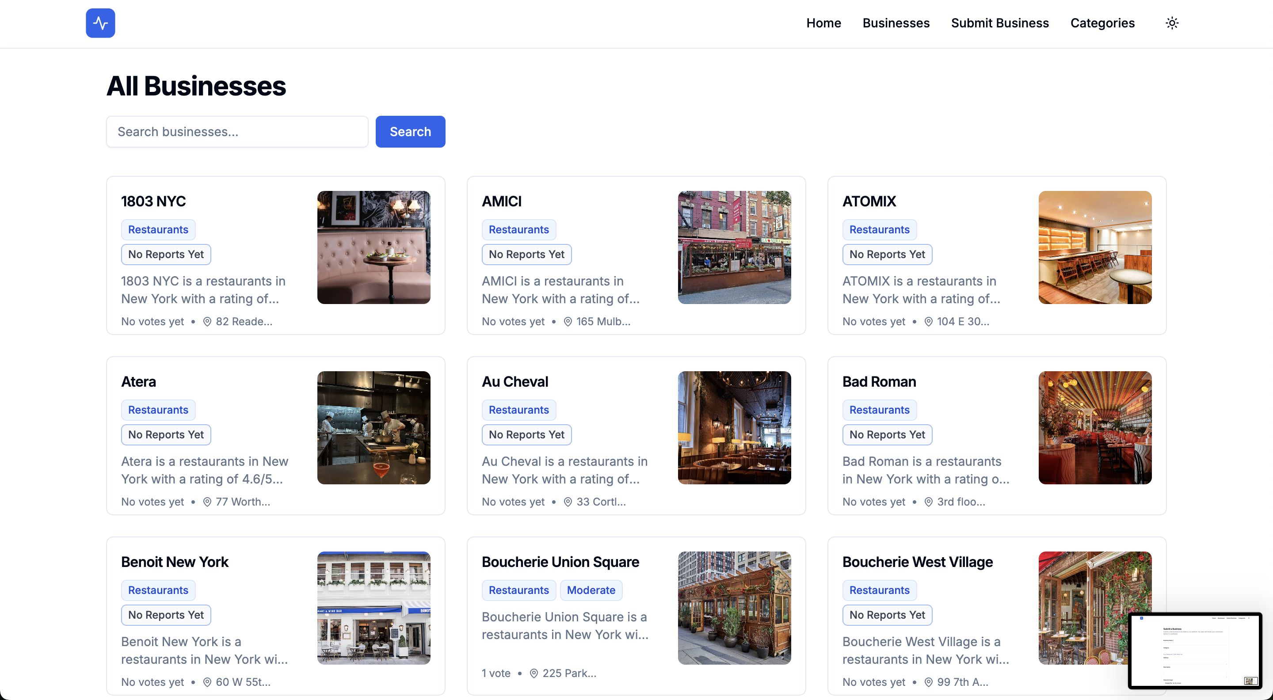The image size is (1273, 700).
Task: Open the 1803 NYC business title
Action: [153, 202]
